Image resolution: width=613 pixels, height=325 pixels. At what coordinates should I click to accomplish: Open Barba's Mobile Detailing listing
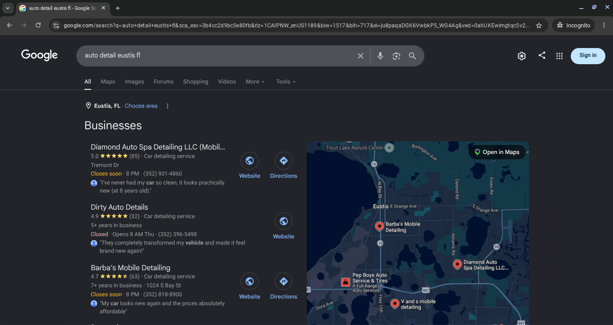tap(130, 268)
